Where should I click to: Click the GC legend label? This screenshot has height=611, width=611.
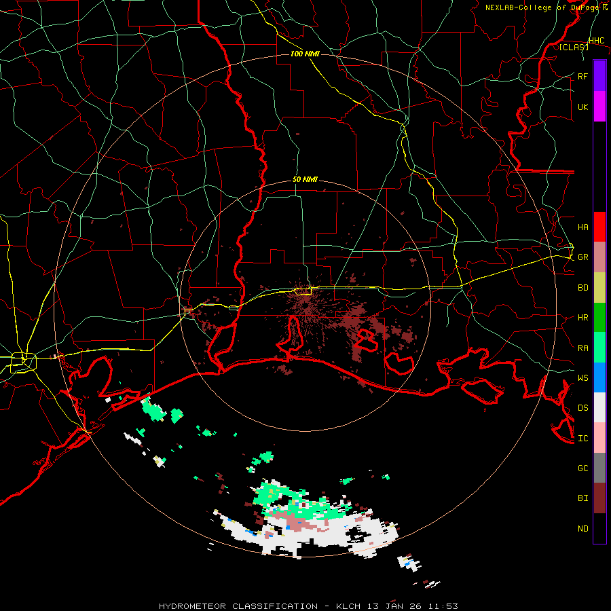582,468
